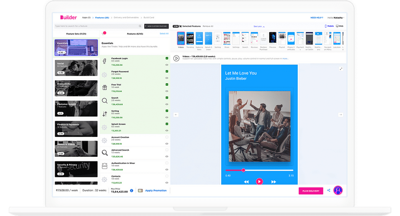This screenshot has height=216, width=400.
Task: Click Remove All selected features
Action: coord(208,26)
